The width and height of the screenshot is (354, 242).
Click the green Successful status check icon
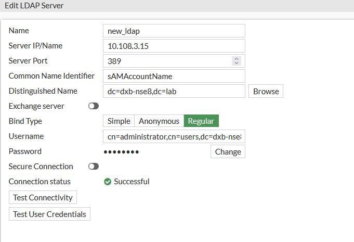coord(108,182)
